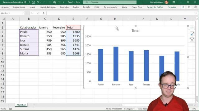Click the Michel Fabiano account avatar

[166, 2]
